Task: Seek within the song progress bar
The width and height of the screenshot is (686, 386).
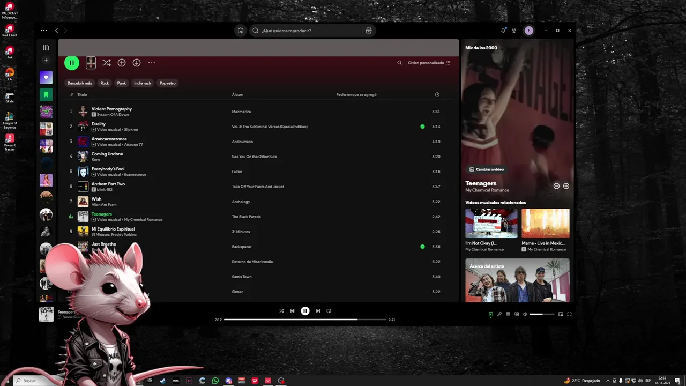Action: click(305, 320)
